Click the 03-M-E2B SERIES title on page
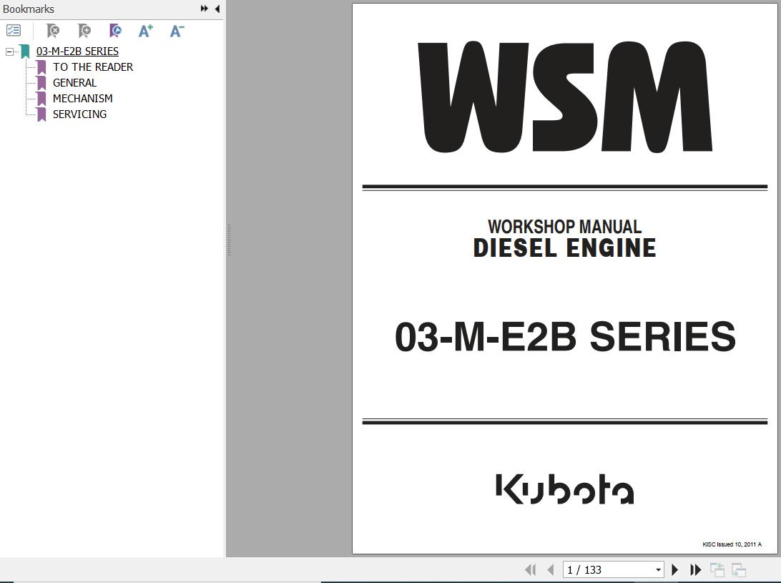Screen dimensions: 781x583 (x=565, y=336)
